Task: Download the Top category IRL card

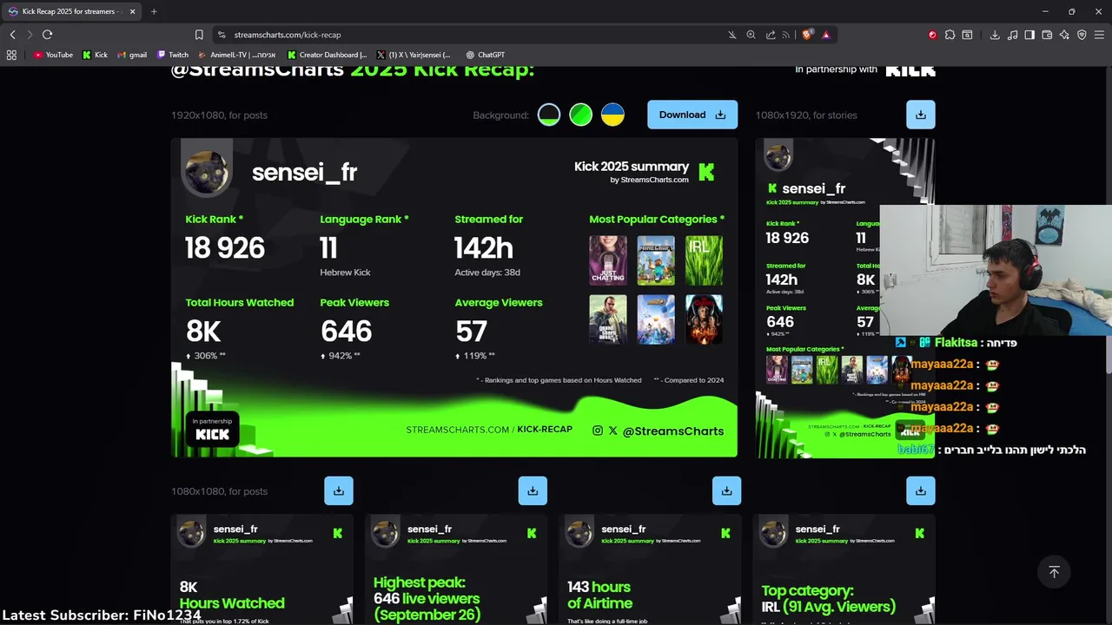Action: click(921, 490)
